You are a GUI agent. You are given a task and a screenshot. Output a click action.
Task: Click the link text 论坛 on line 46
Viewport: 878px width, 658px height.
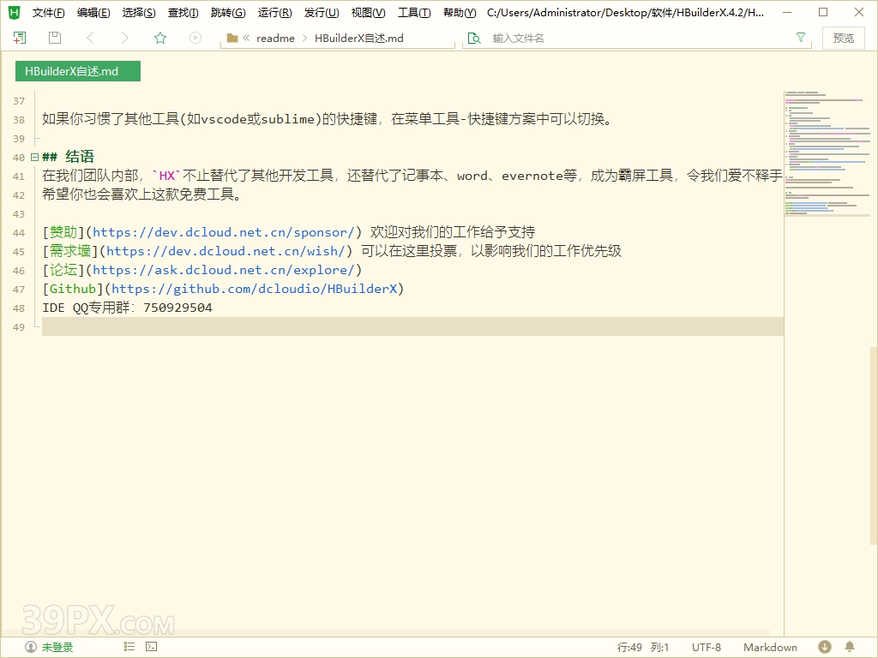pyautogui.click(x=63, y=270)
